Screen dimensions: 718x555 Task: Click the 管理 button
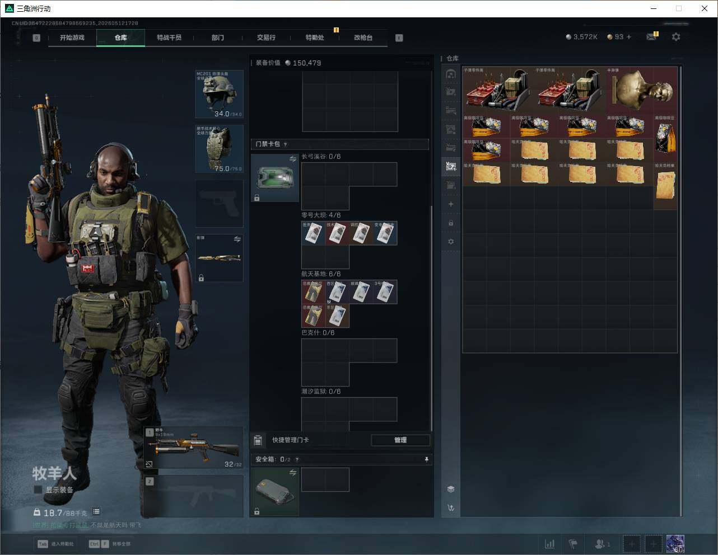[400, 440]
